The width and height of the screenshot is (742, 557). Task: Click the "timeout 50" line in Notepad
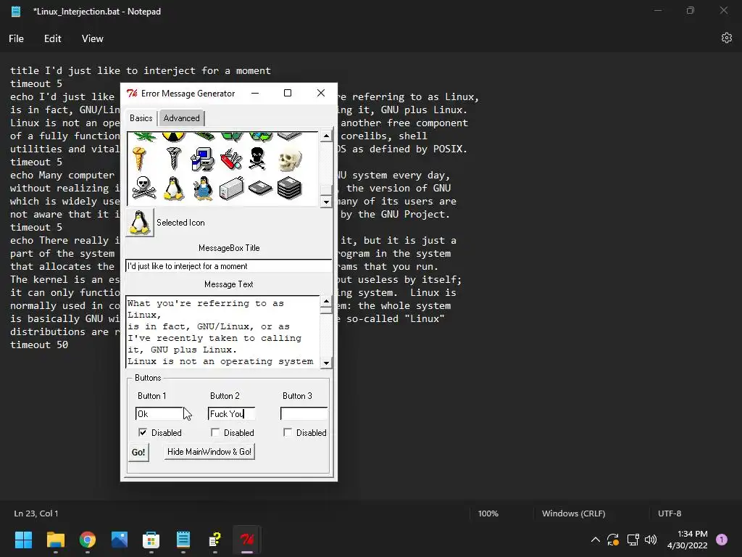coord(39,344)
